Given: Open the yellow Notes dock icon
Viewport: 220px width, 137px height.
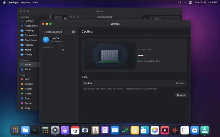Looking at the screenshot, I should coord(135,130).
